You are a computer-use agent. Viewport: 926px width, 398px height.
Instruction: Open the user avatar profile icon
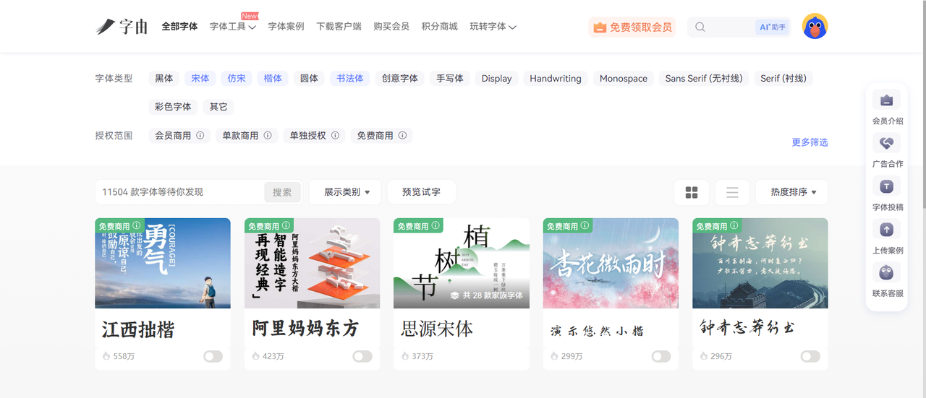(x=815, y=27)
